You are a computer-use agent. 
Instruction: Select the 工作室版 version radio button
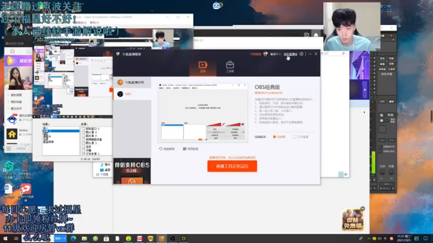point(294,137)
